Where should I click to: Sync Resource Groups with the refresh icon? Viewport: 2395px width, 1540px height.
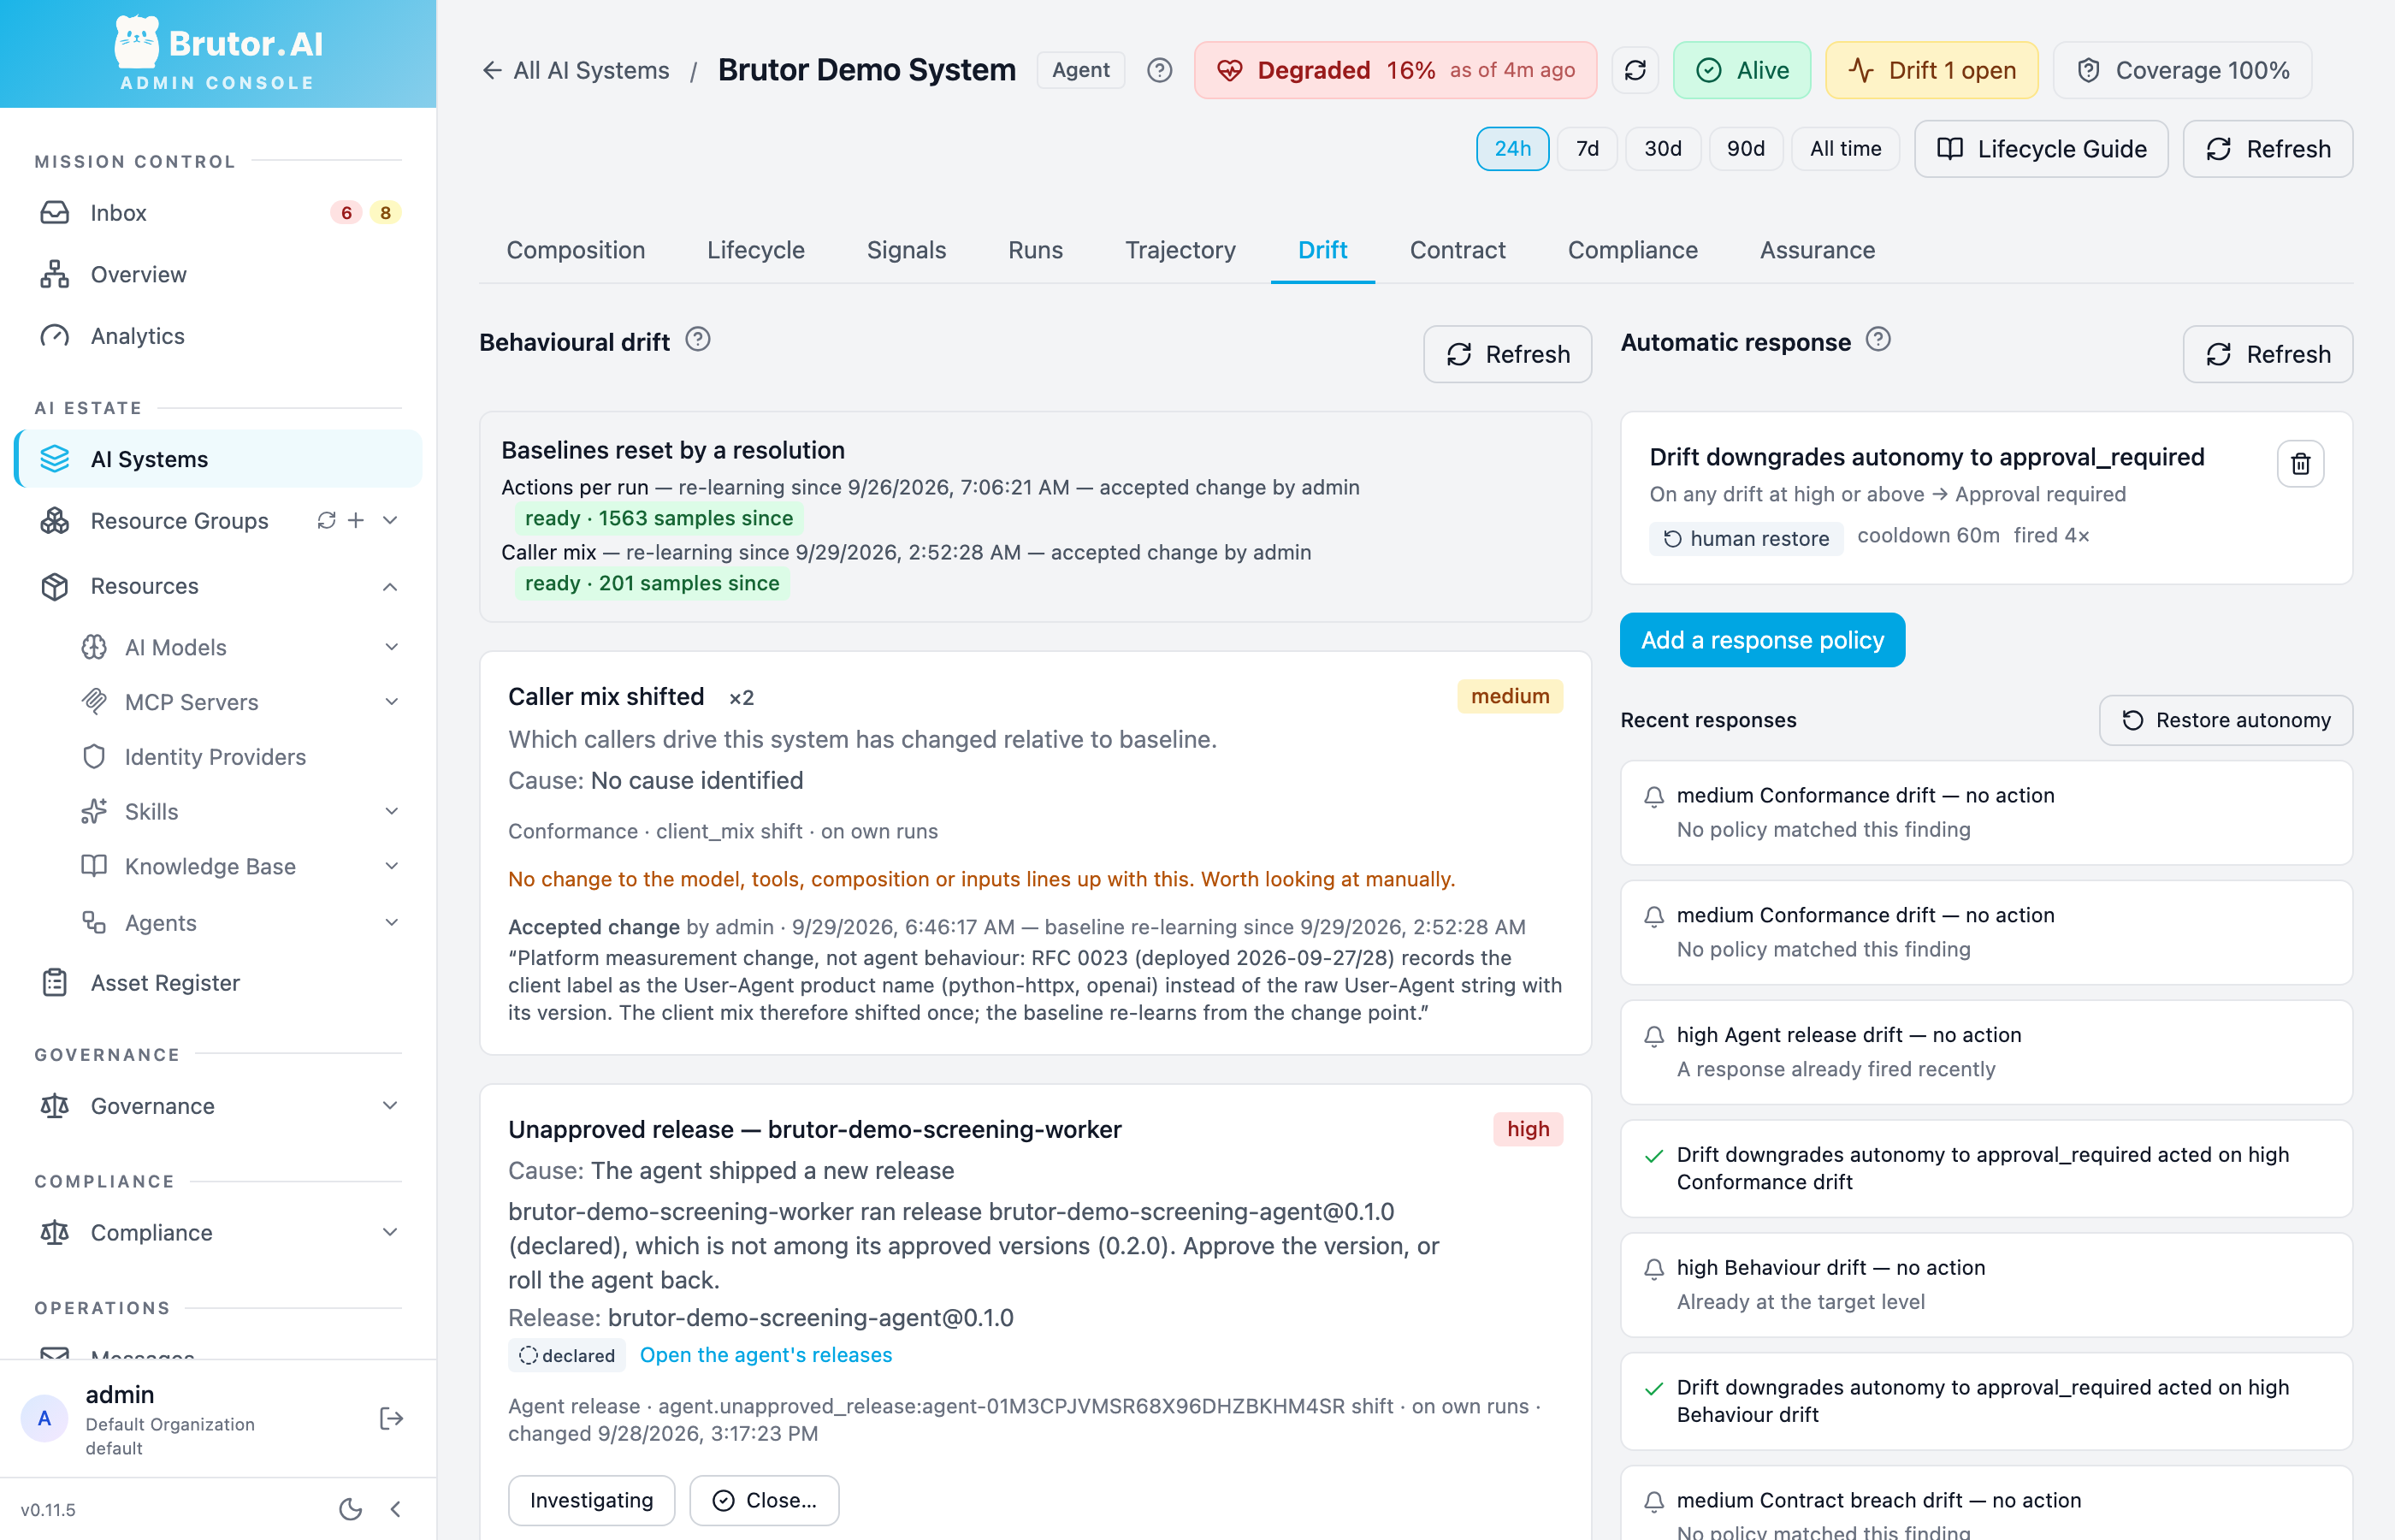[326, 520]
